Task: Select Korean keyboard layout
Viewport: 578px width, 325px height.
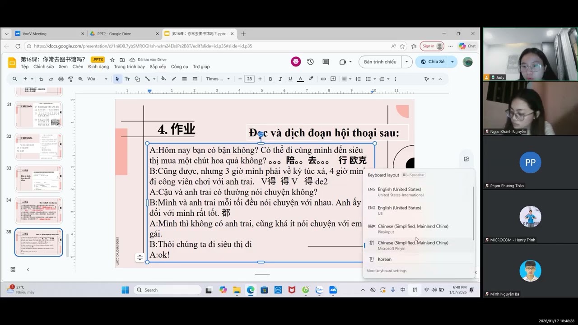Action: point(419,260)
